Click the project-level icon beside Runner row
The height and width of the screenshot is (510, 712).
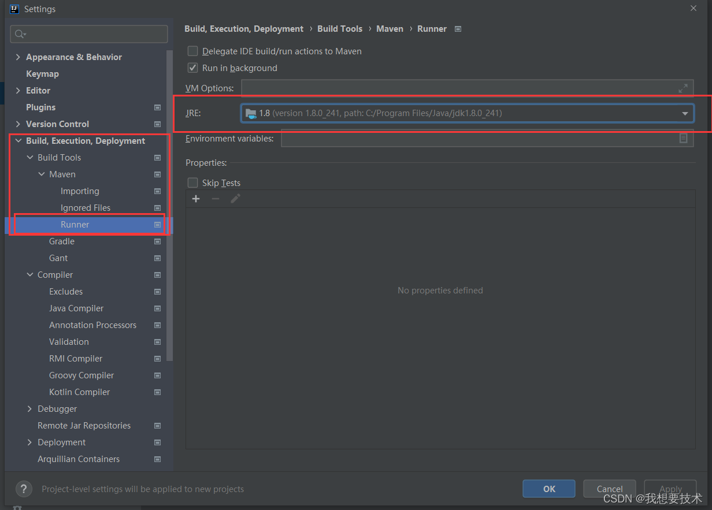[157, 225]
